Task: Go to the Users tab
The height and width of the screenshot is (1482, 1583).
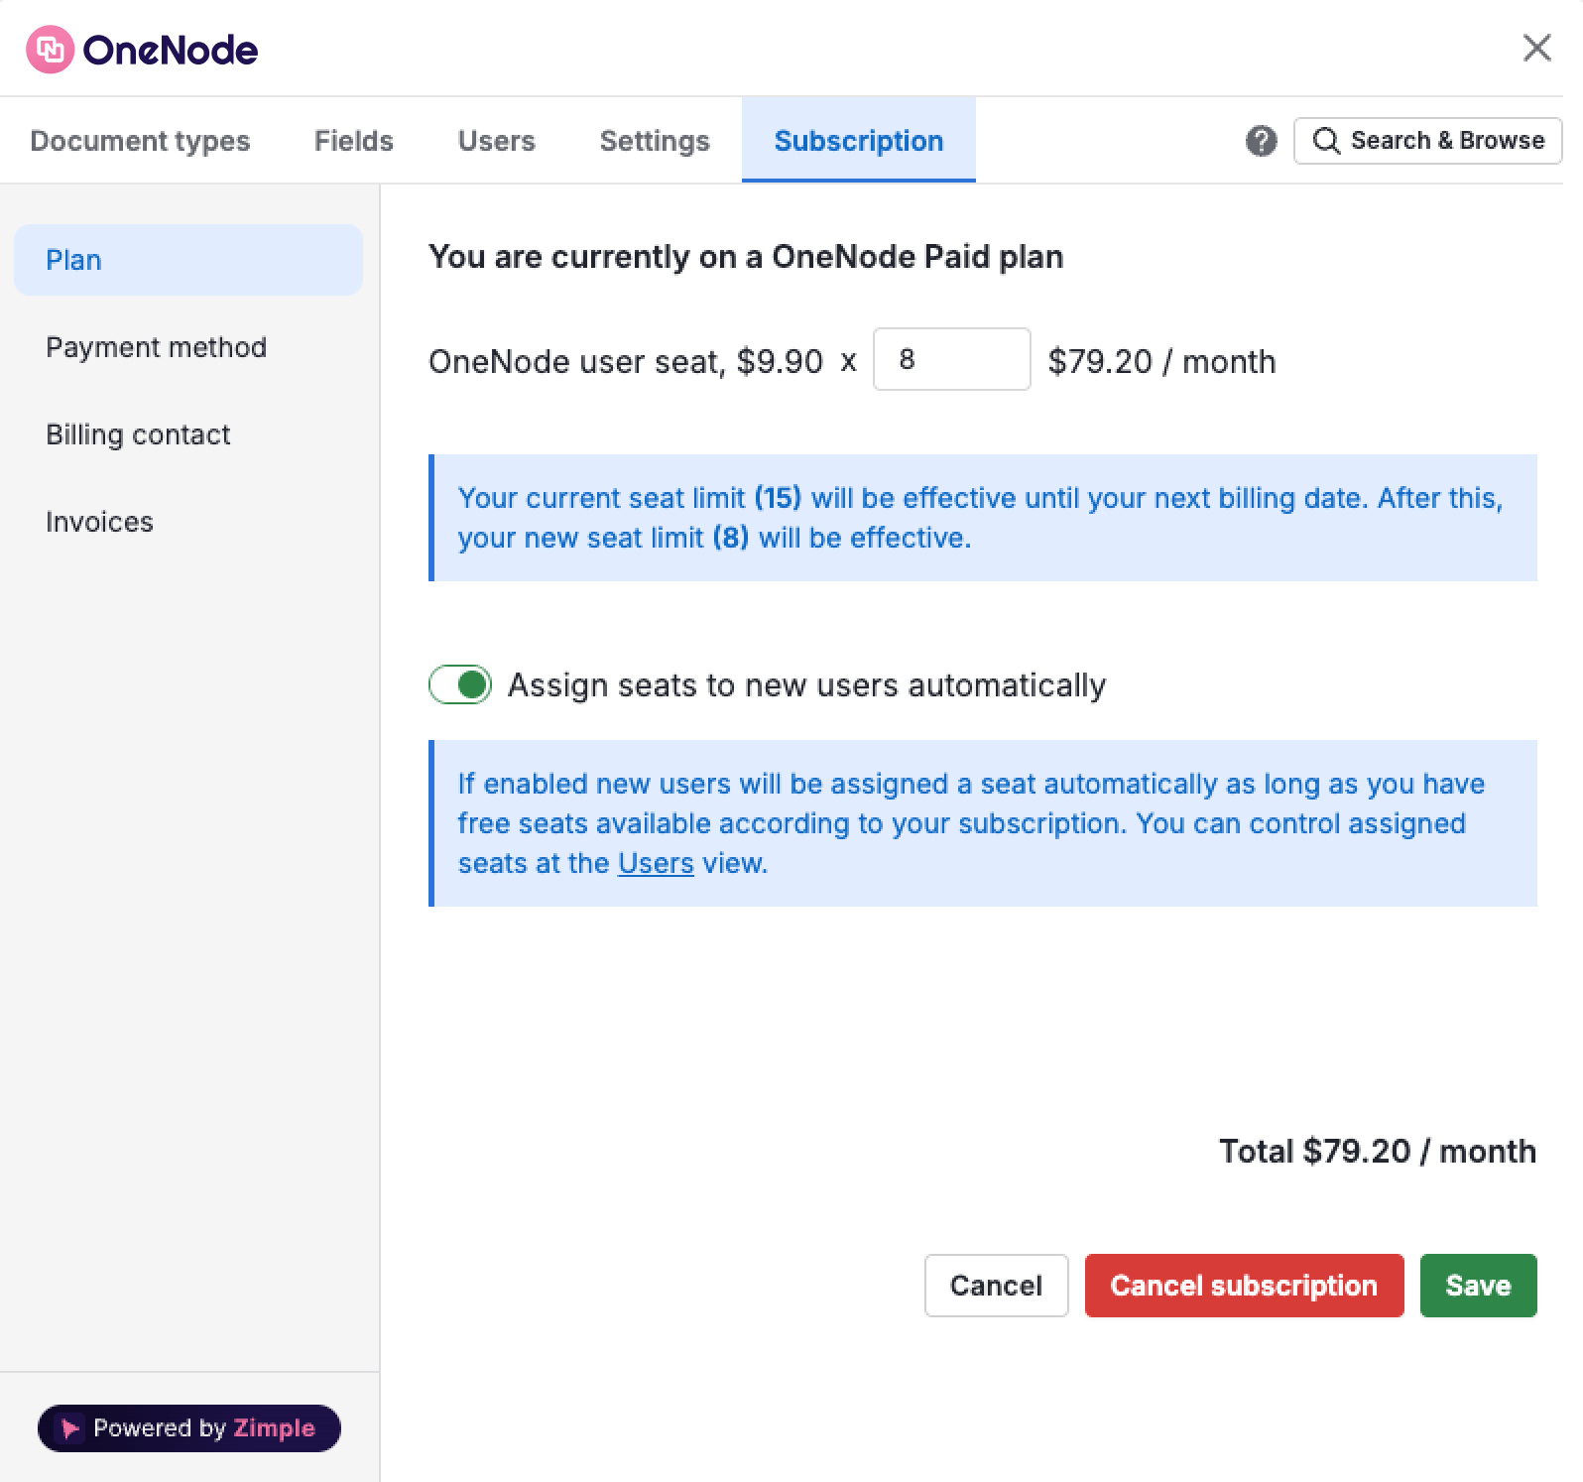Action: [x=496, y=141]
